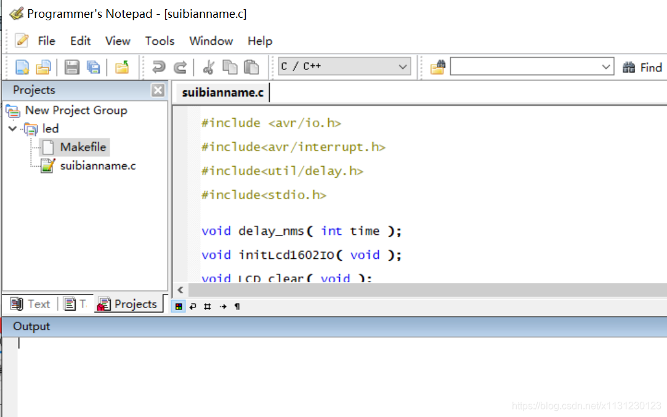Switch to the Text panel tab

(x=31, y=304)
